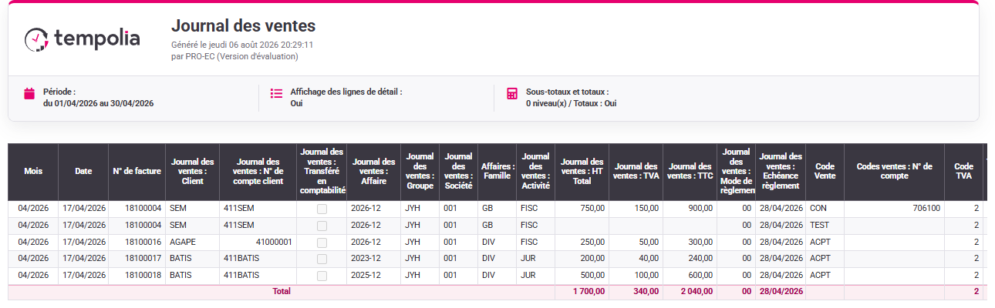Click the list icon beside Affichage des lignes
The width and height of the screenshot is (995, 308).
tap(276, 94)
